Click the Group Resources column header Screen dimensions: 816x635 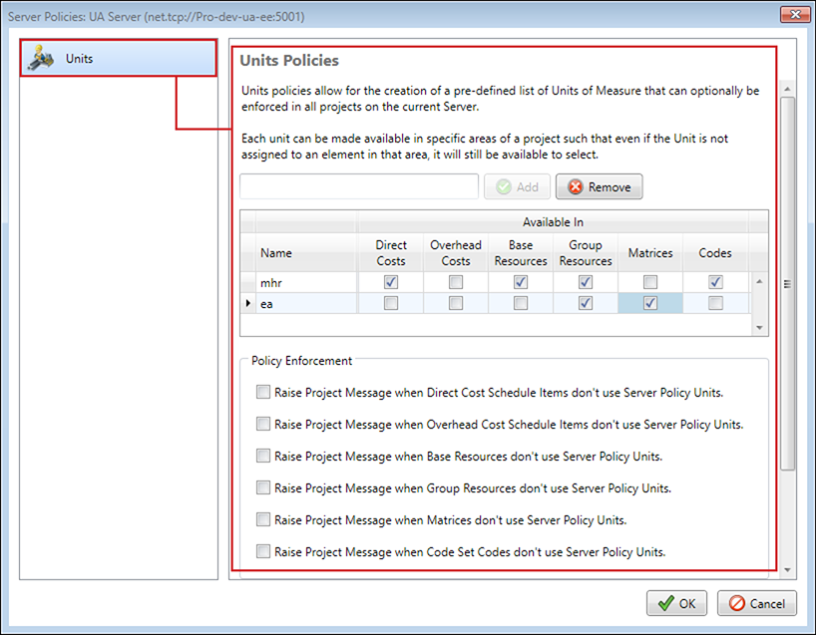586,253
